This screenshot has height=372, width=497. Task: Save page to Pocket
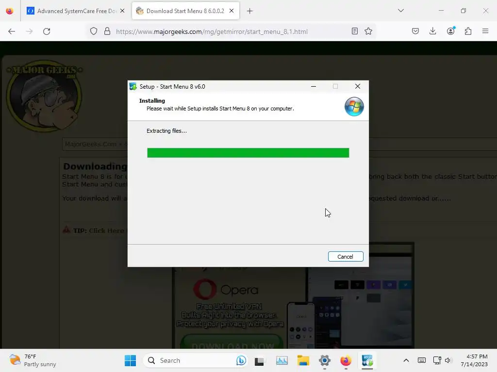click(x=415, y=31)
